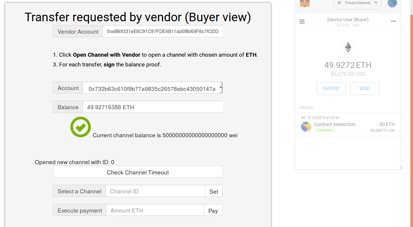
Task: Focus the Amount ETH input field
Action: [x=155, y=210]
